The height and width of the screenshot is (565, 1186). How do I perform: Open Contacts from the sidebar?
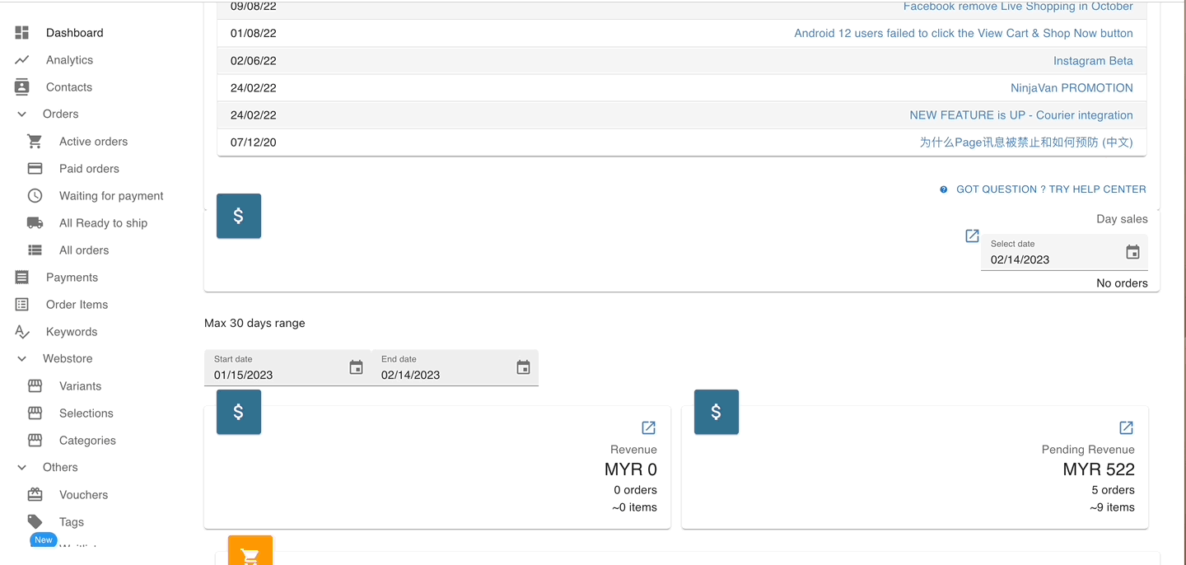coord(68,87)
